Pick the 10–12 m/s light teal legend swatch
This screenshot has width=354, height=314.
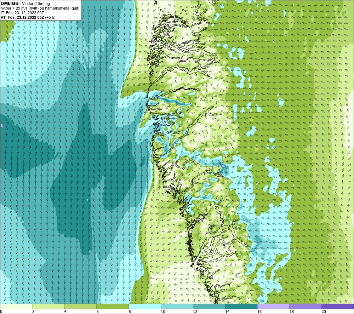[177, 307]
